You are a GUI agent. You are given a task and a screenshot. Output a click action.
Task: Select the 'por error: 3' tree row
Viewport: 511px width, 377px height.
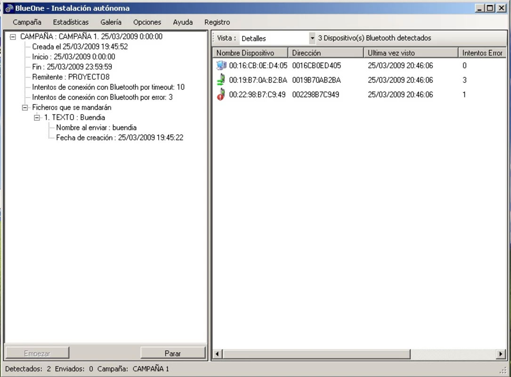(102, 97)
